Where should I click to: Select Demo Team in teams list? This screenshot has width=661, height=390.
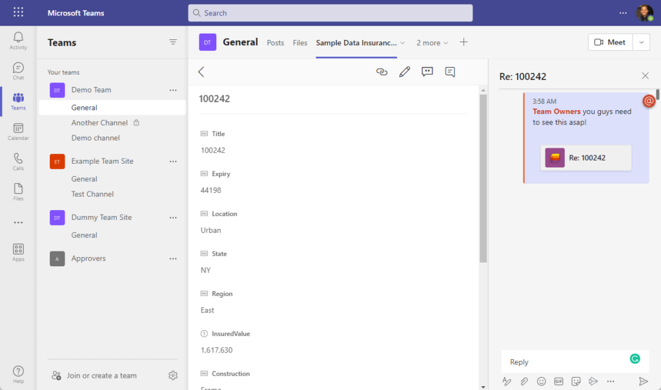[91, 90]
